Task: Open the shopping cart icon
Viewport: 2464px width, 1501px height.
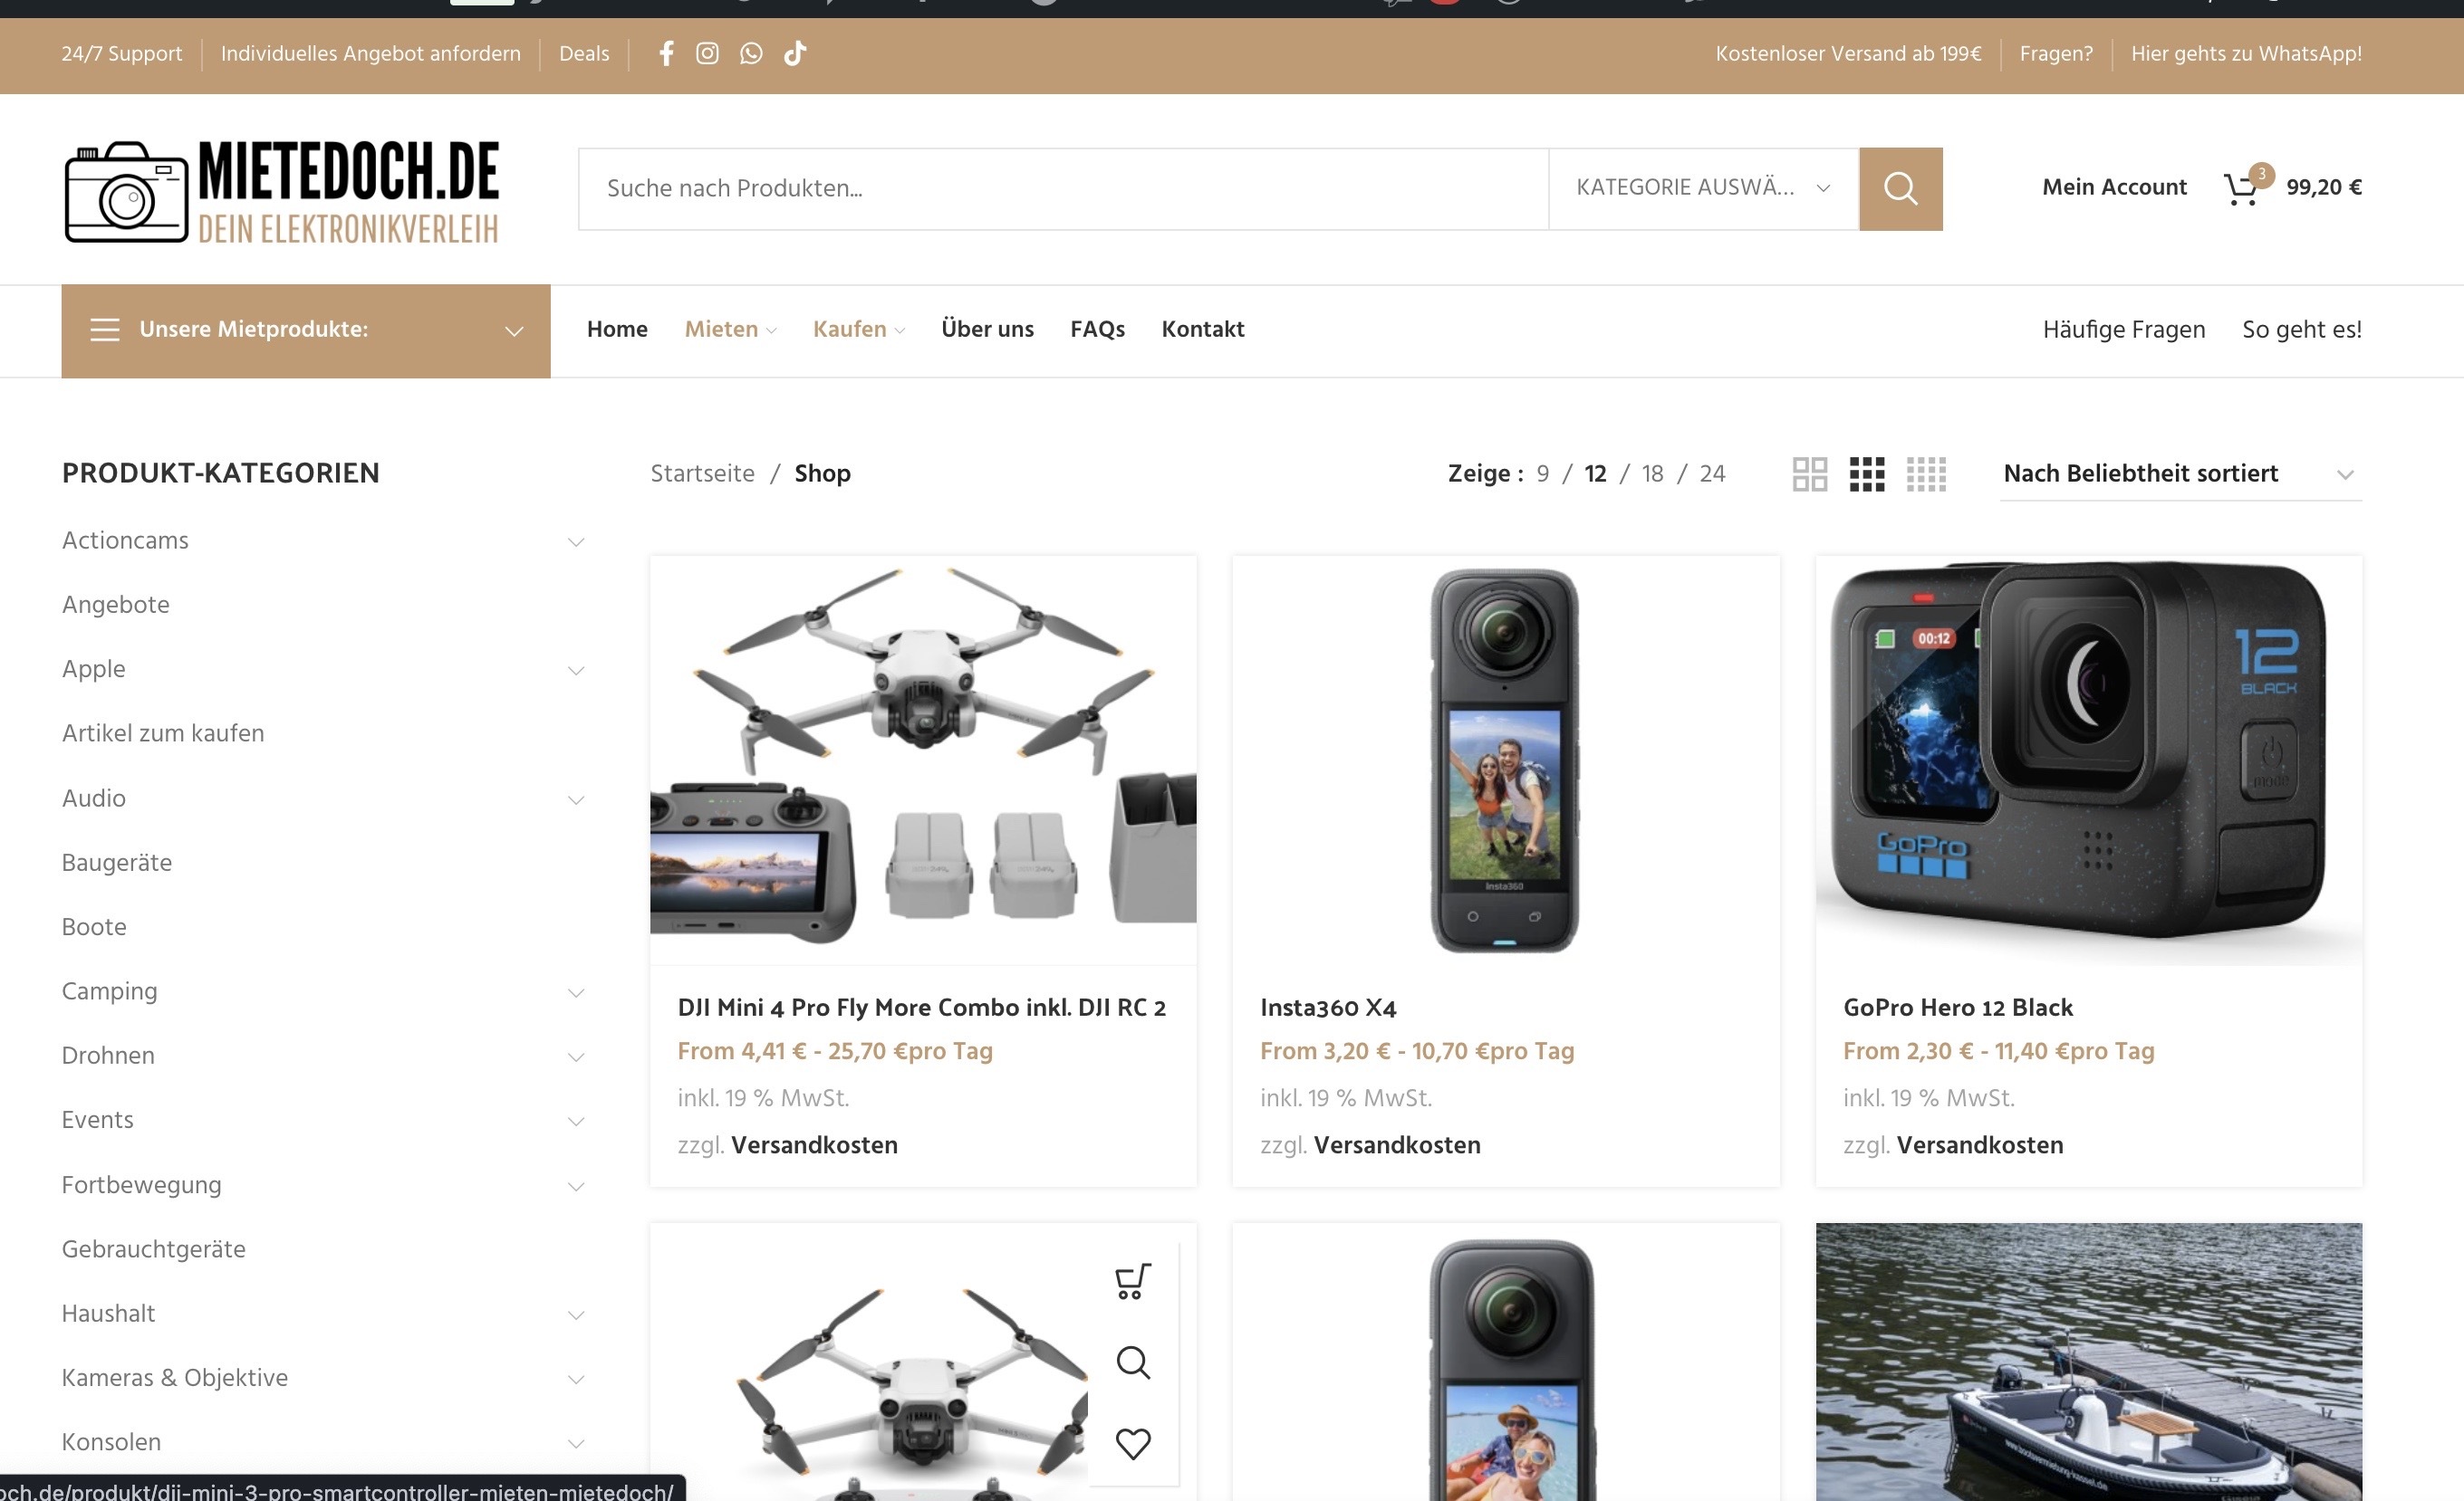Action: coord(2241,188)
